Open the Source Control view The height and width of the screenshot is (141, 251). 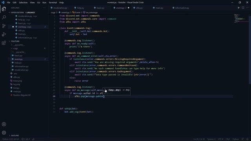coord(4,26)
